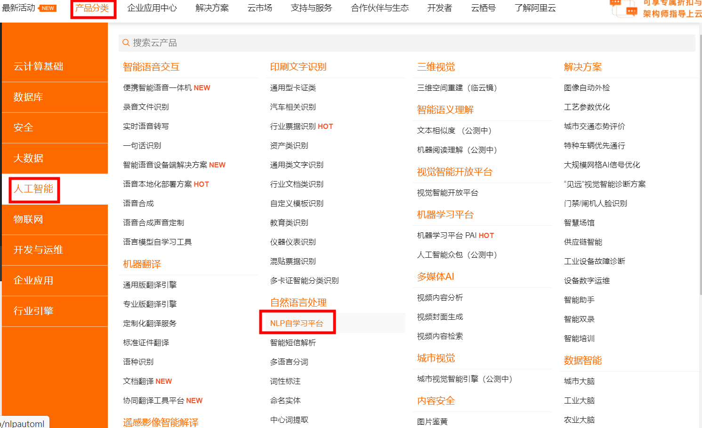This screenshot has width=702, height=428.
Task: Open 行业票据识别 product
Action: [293, 127]
